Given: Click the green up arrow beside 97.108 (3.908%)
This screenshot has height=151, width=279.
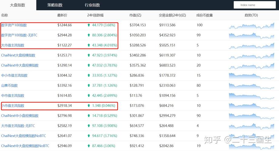Looking at the screenshot, I should (89, 126).
